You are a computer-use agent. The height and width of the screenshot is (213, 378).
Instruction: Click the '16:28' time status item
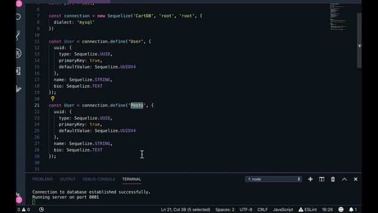coord(327,209)
